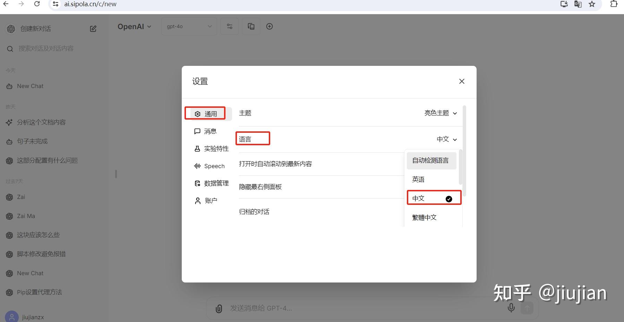Click the microphone icon in the message box
The image size is (624, 322).
coord(511,307)
